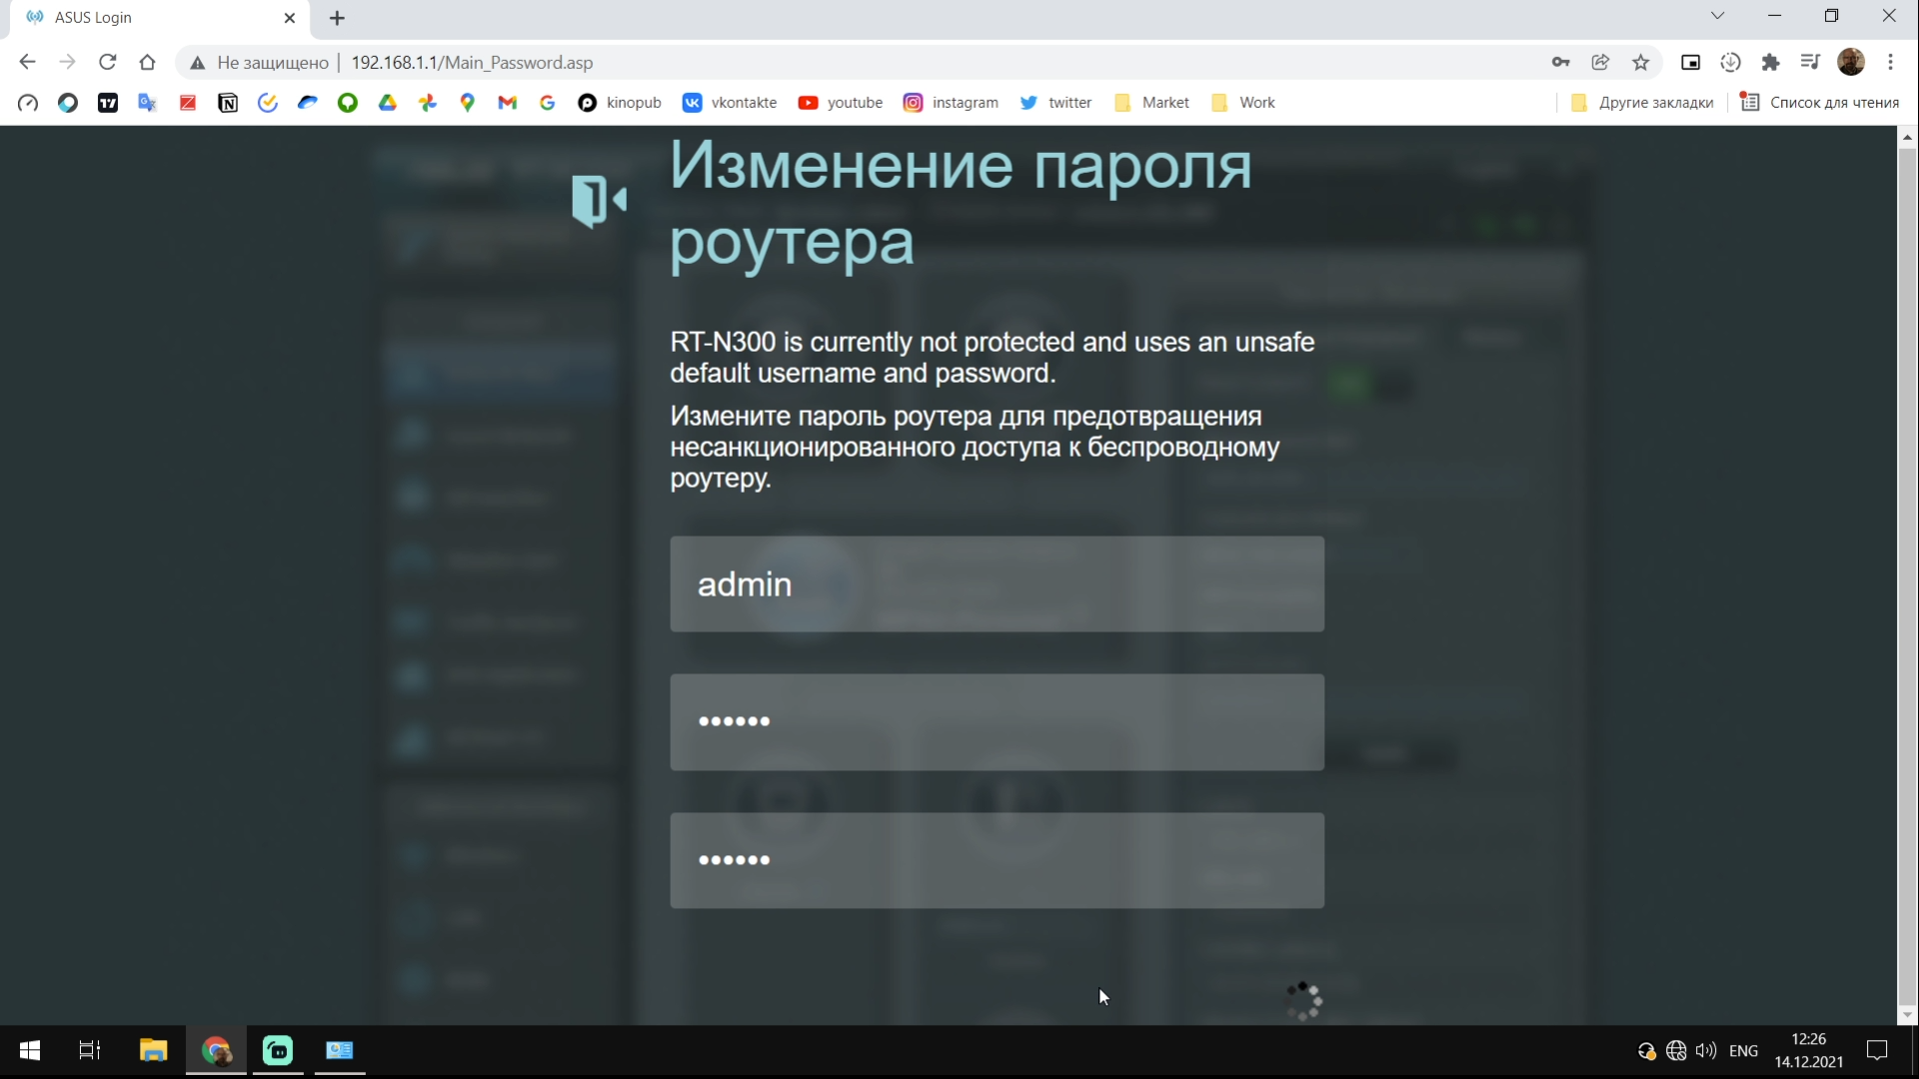Click the confirm password field
Screen dimensions: 1919x1079
click(996, 860)
